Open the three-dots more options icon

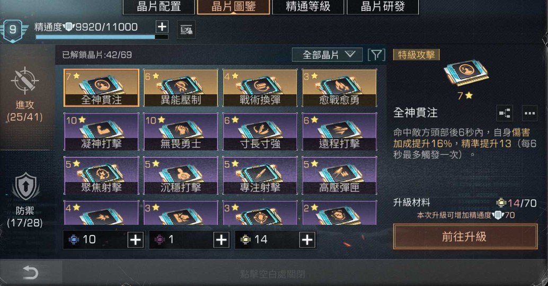529,113
